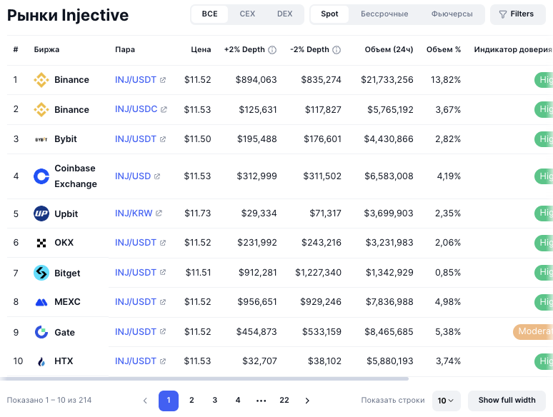Click external link icon beside INJ/KRW
The height and width of the screenshot is (417, 553).
pos(159,213)
